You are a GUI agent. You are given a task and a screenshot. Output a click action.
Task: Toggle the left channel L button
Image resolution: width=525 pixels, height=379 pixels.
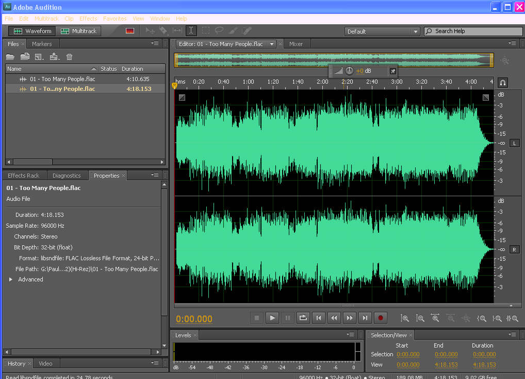click(x=515, y=144)
